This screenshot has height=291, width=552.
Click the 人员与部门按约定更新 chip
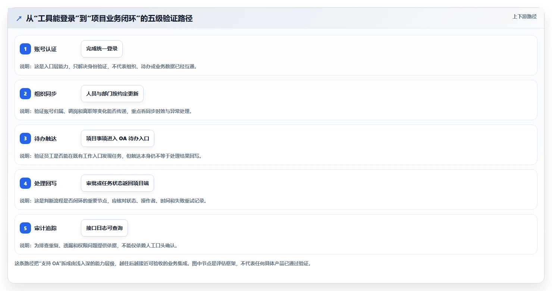(112, 94)
